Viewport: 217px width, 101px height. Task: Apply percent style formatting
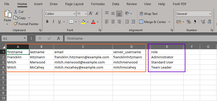pyautogui.click(x=189, y=22)
